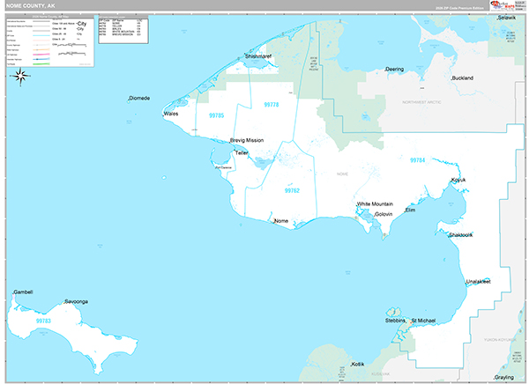Click the YUKON-KOYUKUK region label
The height and width of the screenshot is (384, 529).
(500, 340)
